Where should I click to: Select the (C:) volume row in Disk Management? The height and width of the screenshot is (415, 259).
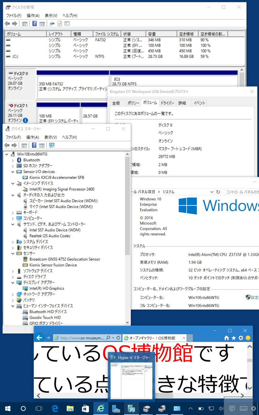coord(125,56)
